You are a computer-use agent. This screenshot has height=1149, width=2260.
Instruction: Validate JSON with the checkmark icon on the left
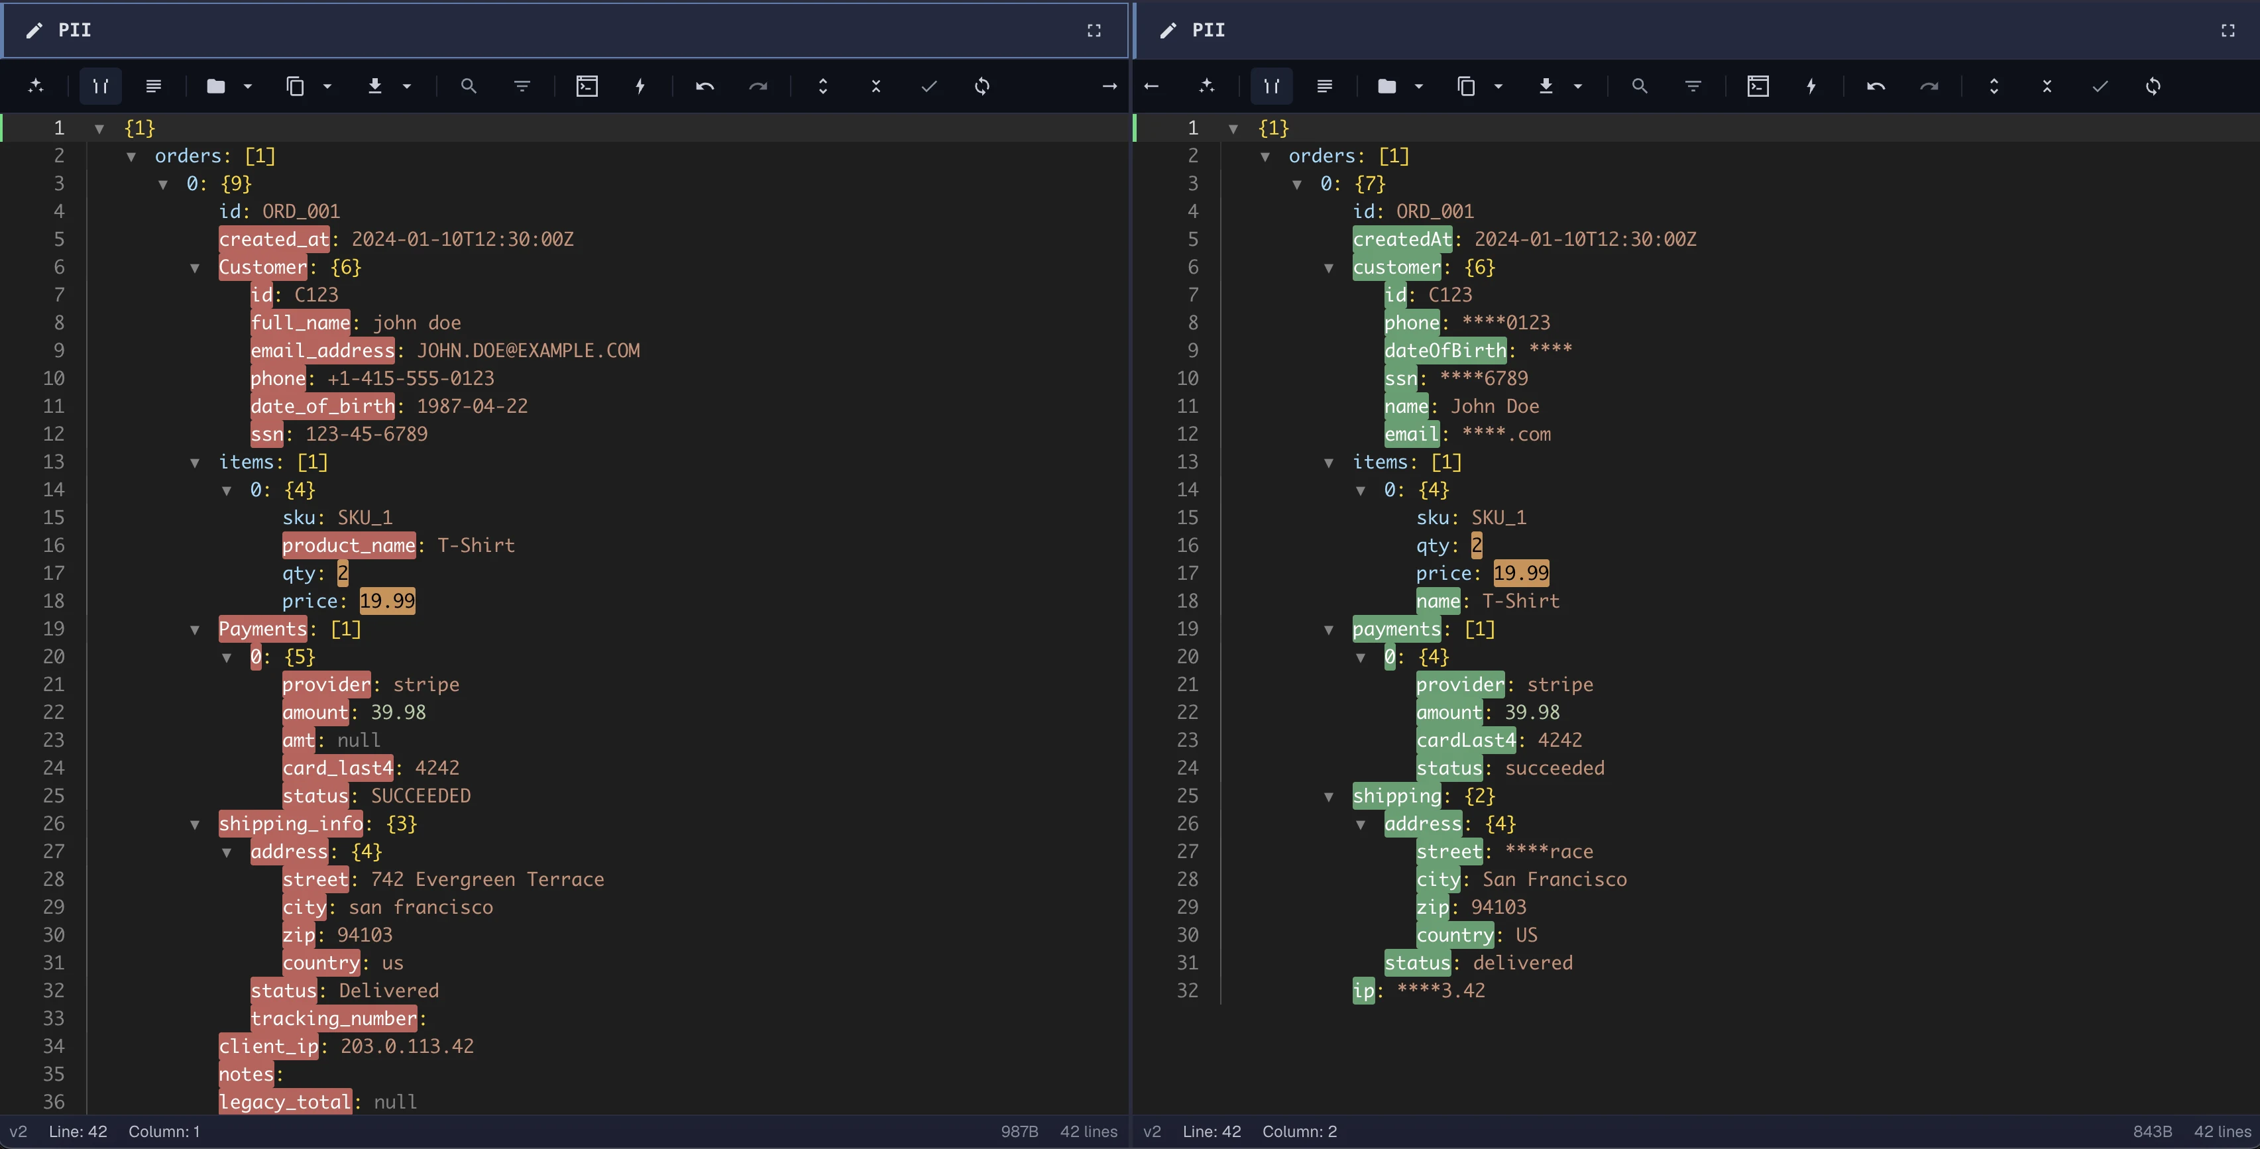pos(929,86)
